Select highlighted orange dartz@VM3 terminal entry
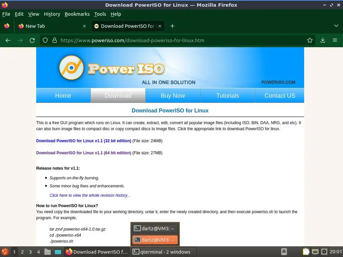 (155, 240)
